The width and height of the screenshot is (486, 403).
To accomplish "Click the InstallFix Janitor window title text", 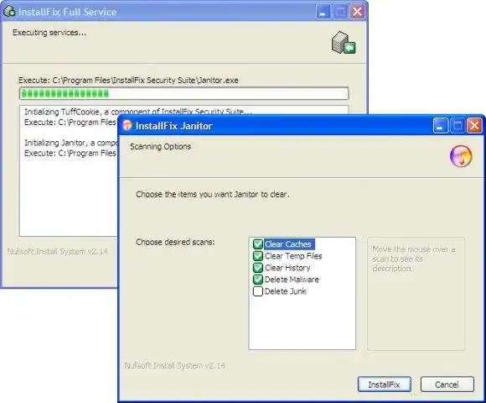I will pyautogui.click(x=174, y=126).
